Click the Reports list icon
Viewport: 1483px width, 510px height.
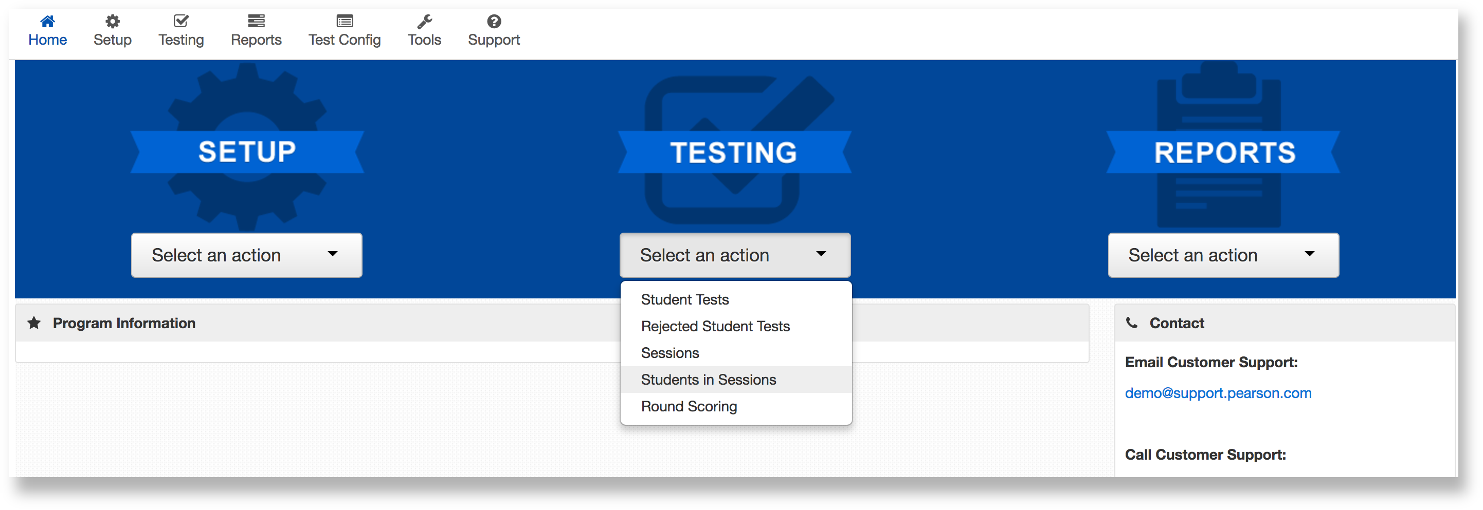point(256,22)
